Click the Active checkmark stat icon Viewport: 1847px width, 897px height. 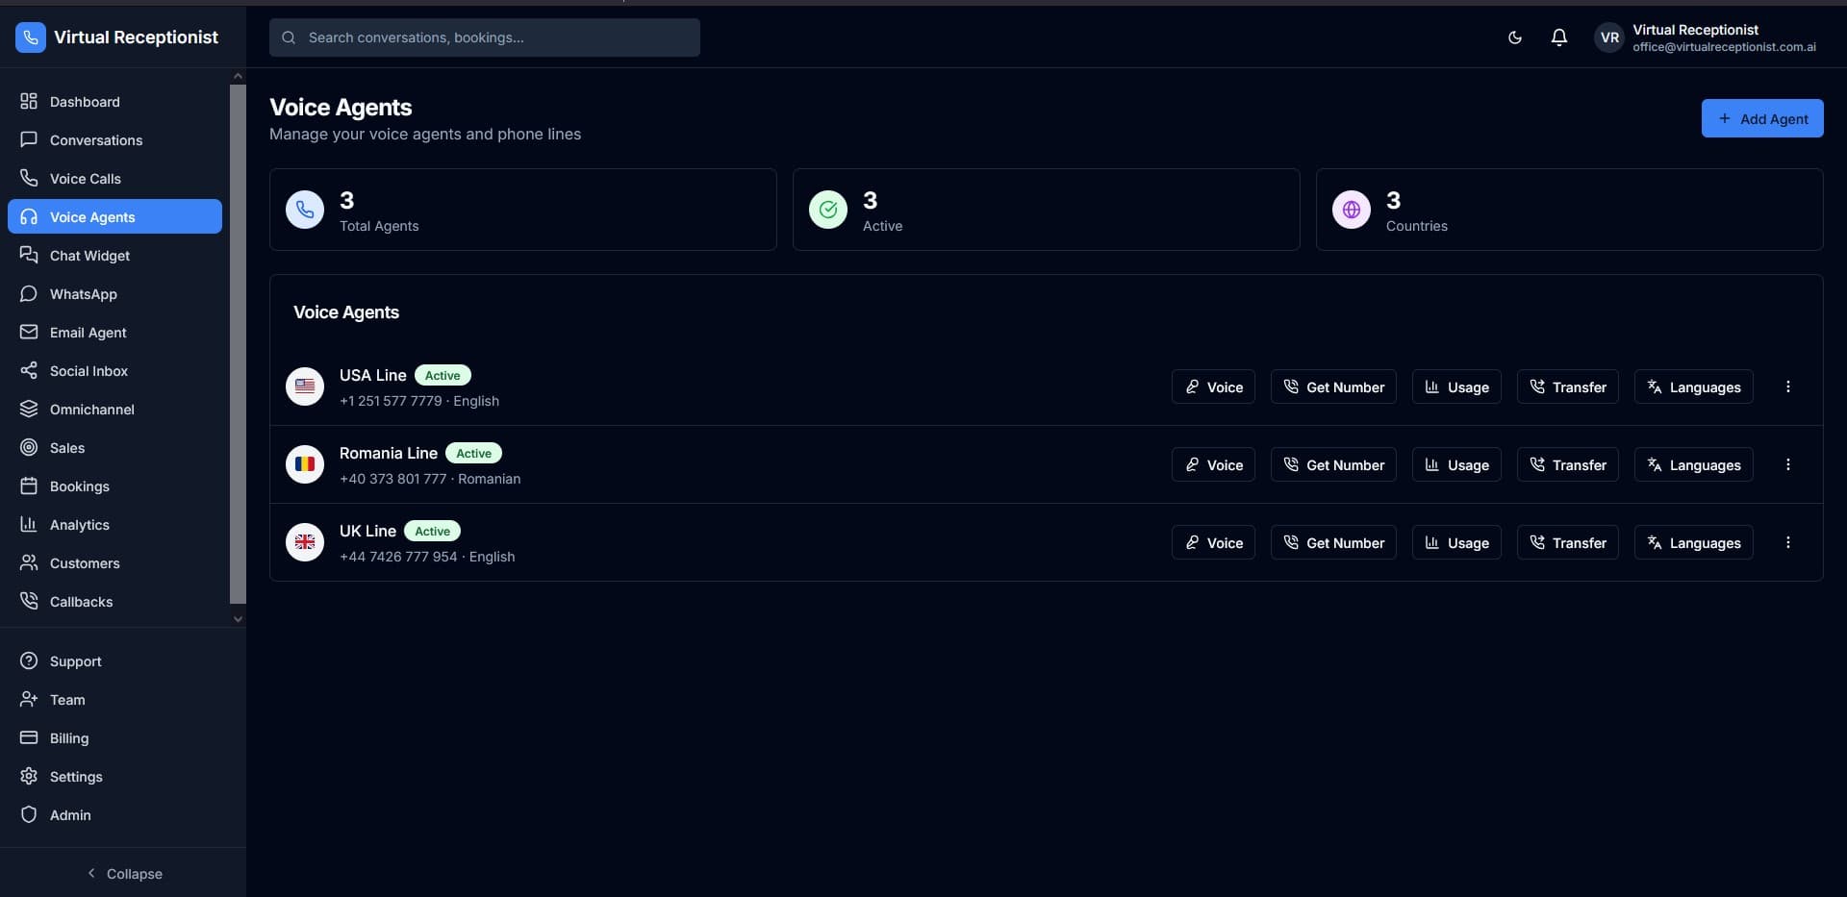[x=827, y=210]
